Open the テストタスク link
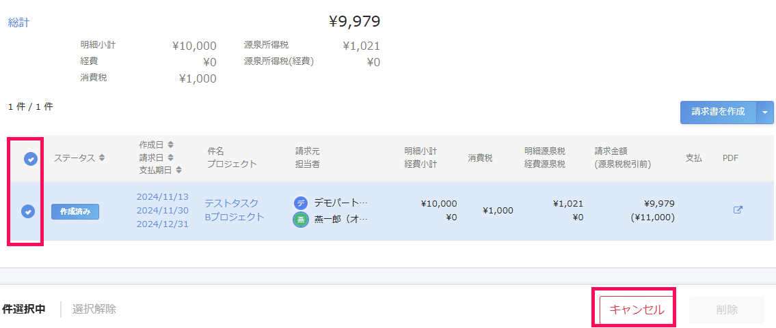Screen dimensions: 776x328 232,203
